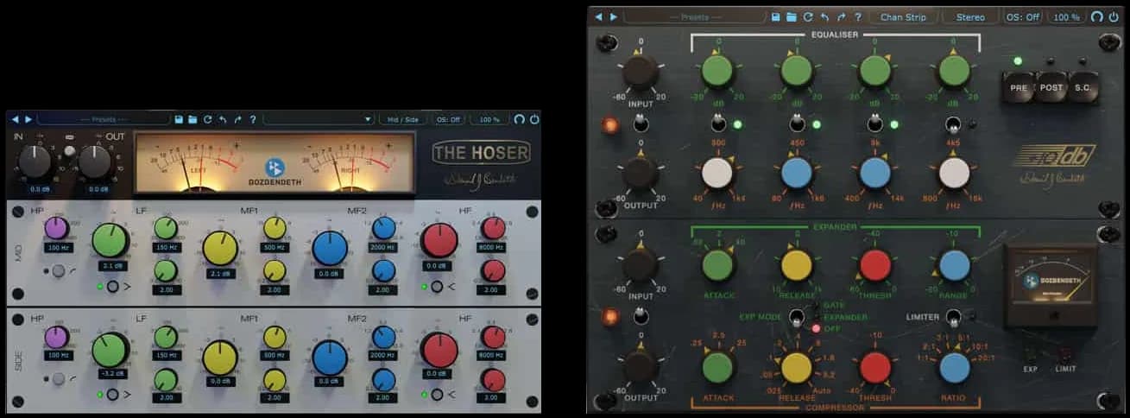This screenshot has height=418, width=1130.
Task: Open Chan Strip selector
Action: point(902,16)
